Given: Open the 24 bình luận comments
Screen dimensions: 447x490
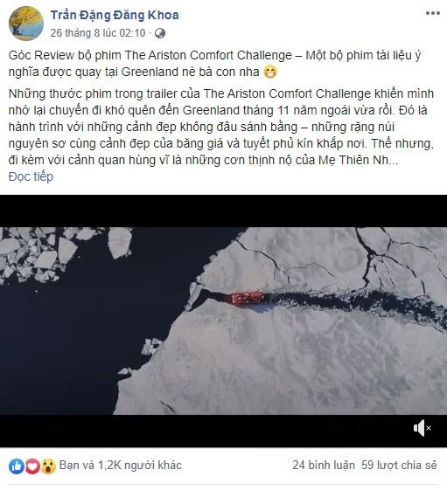Looking at the screenshot, I should coord(324,466).
